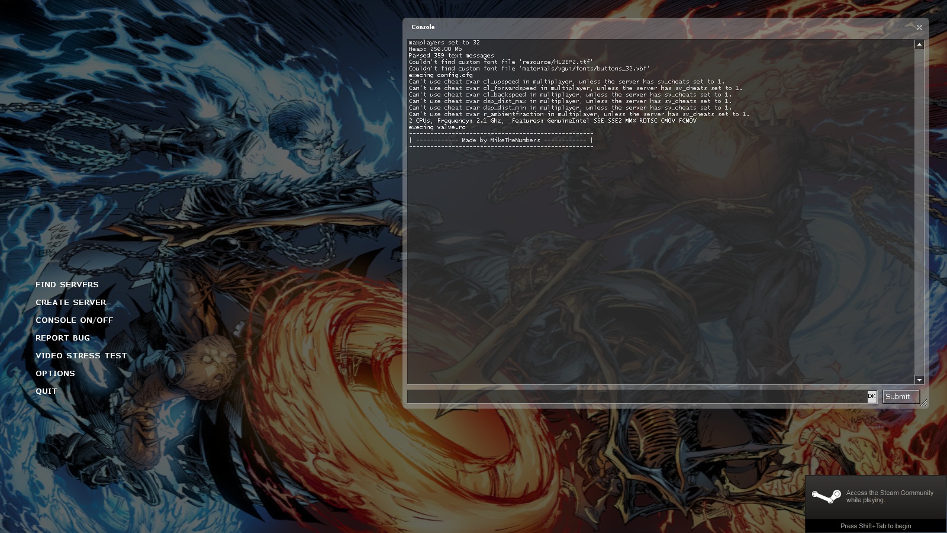Click the 'Made by MikeTheNumbers' console line
This screenshot has height=533, width=947.
tap(501, 140)
